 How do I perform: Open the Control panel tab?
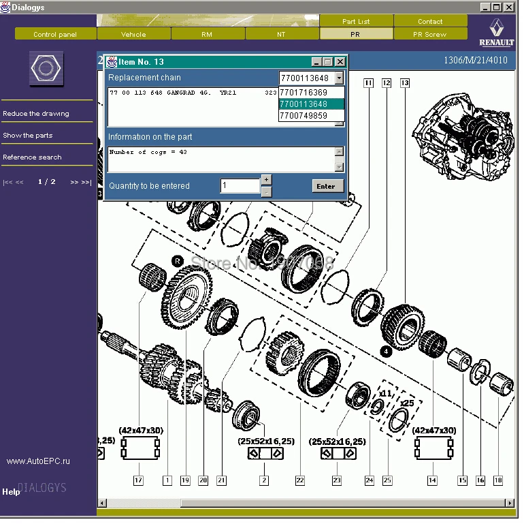55,34
